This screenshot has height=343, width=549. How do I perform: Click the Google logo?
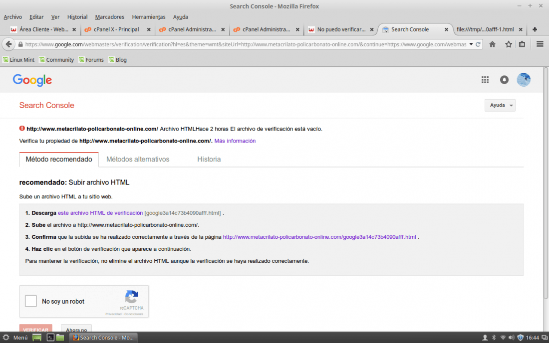32,80
